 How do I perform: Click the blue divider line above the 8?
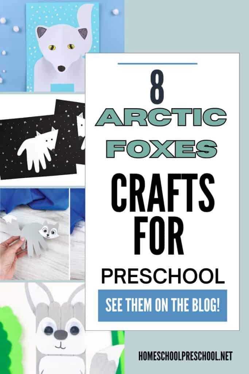tap(157, 64)
